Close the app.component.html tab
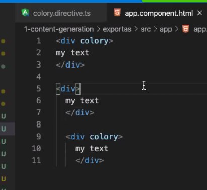 200,13
